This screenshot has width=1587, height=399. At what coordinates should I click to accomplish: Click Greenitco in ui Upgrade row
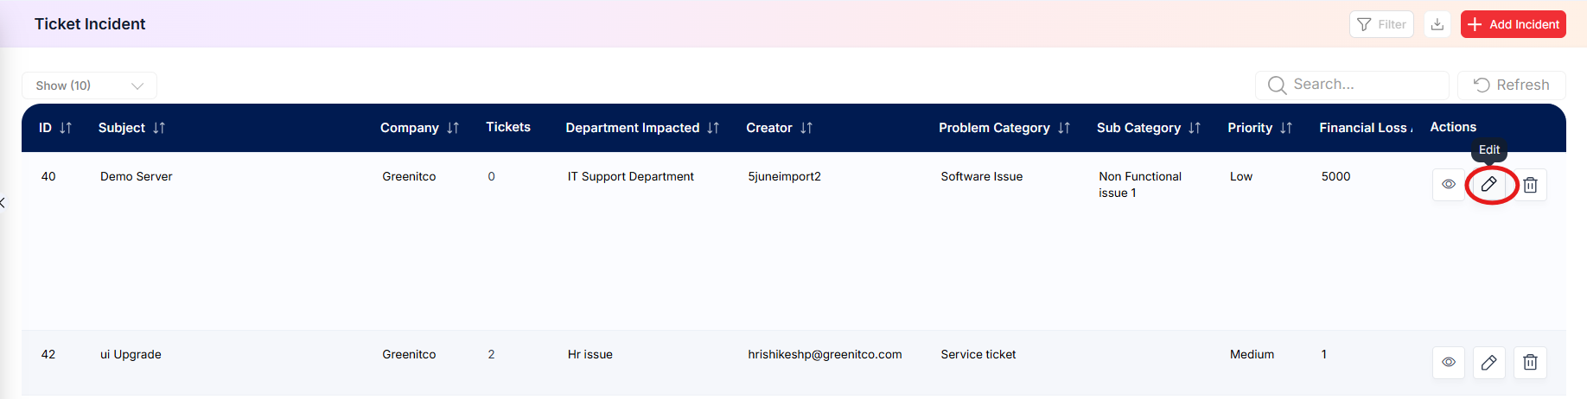click(409, 354)
